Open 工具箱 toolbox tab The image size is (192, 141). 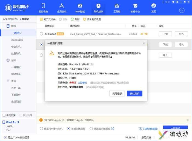[x=117, y=8]
